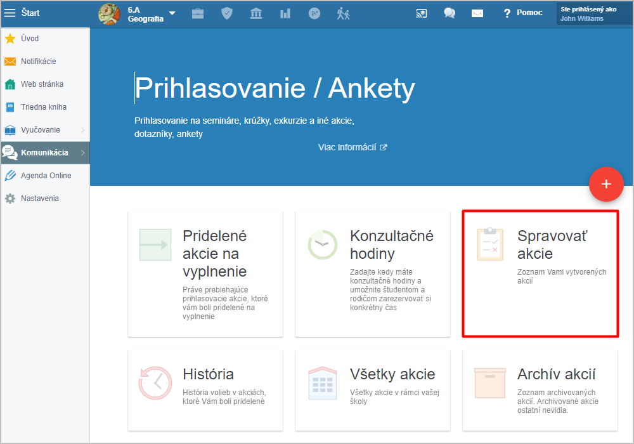Screen dimensions: 634x444
Task: Open the Všetky akcie card
Action: pyautogui.click(x=373, y=390)
